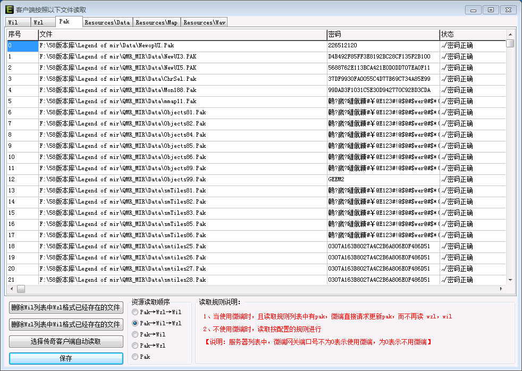Click the vertical scrollbar down arrow

pyautogui.click(x=510, y=280)
